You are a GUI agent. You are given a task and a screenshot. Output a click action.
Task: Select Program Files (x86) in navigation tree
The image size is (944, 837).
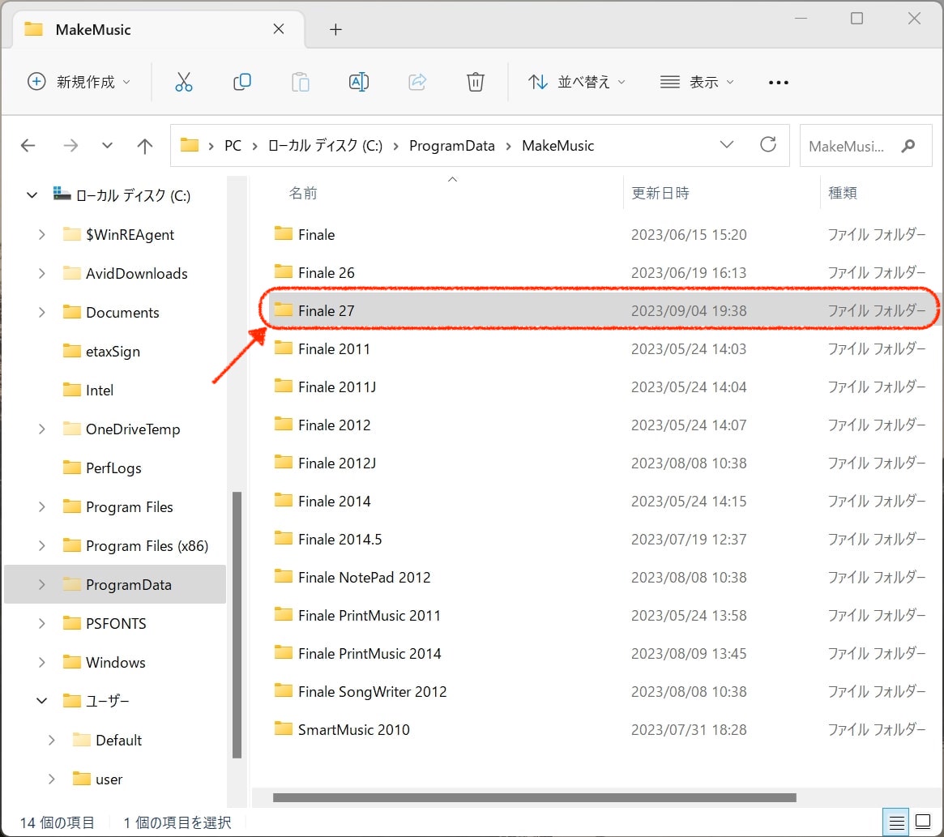[147, 545]
